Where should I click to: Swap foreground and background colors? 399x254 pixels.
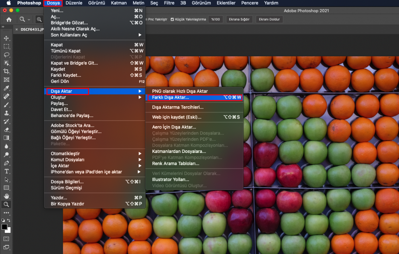tap(9, 220)
